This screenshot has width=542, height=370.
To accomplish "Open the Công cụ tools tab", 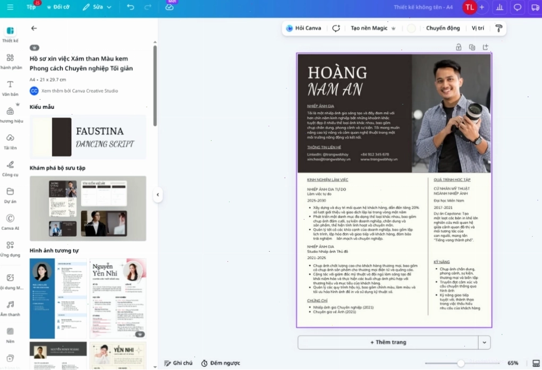I will pos(10,169).
